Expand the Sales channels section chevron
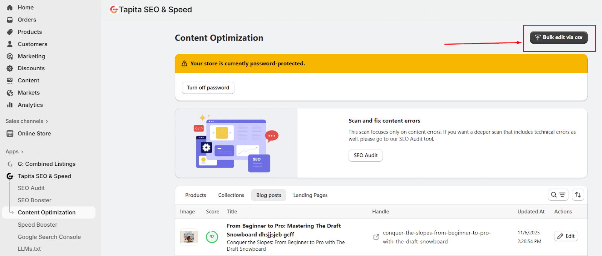This screenshot has height=256, width=602. click(x=47, y=121)
